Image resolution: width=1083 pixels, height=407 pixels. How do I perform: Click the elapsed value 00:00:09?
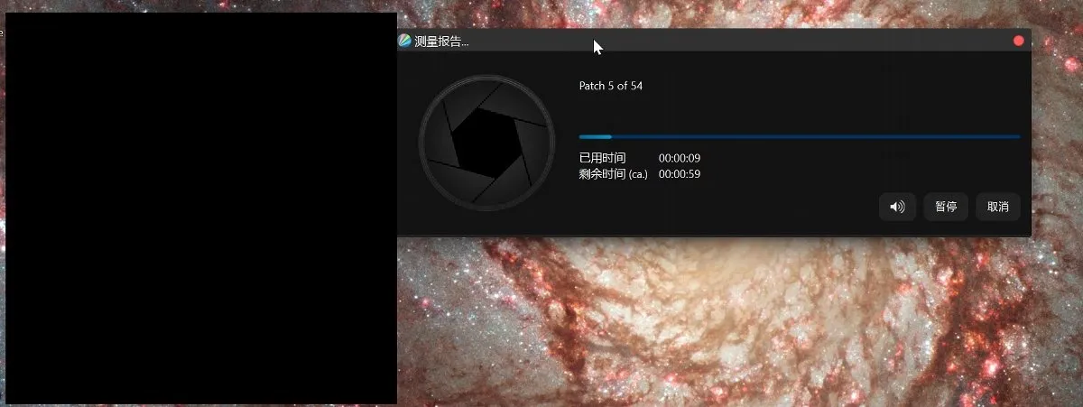(680, 158)
